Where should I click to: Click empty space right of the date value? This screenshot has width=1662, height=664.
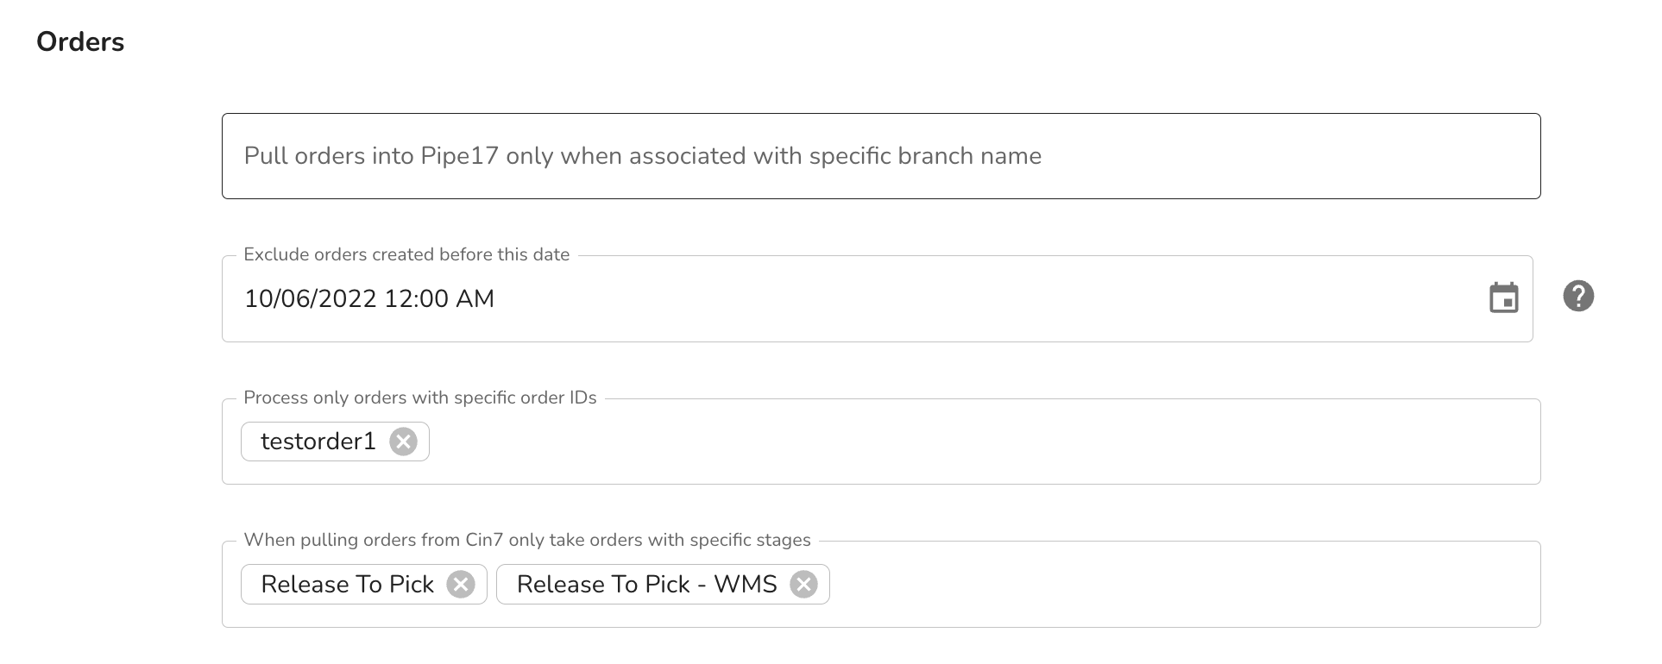984,299
